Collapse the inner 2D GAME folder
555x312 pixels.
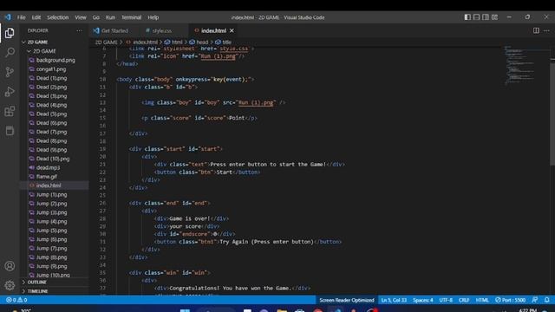44,51
